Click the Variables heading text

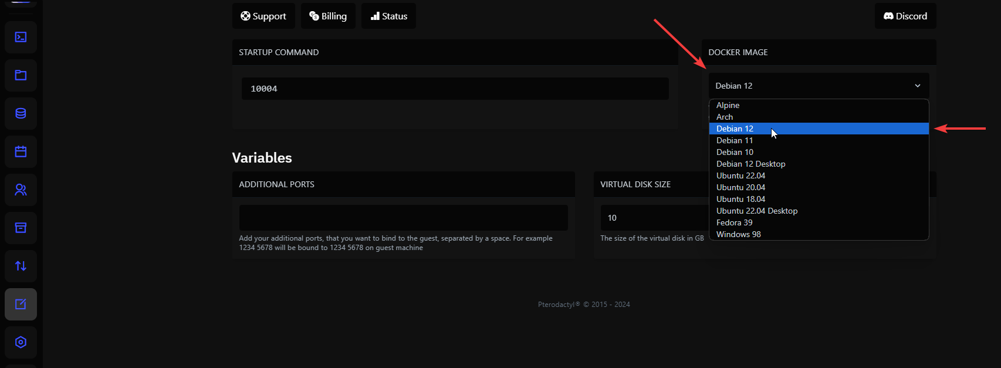(262, 158)
